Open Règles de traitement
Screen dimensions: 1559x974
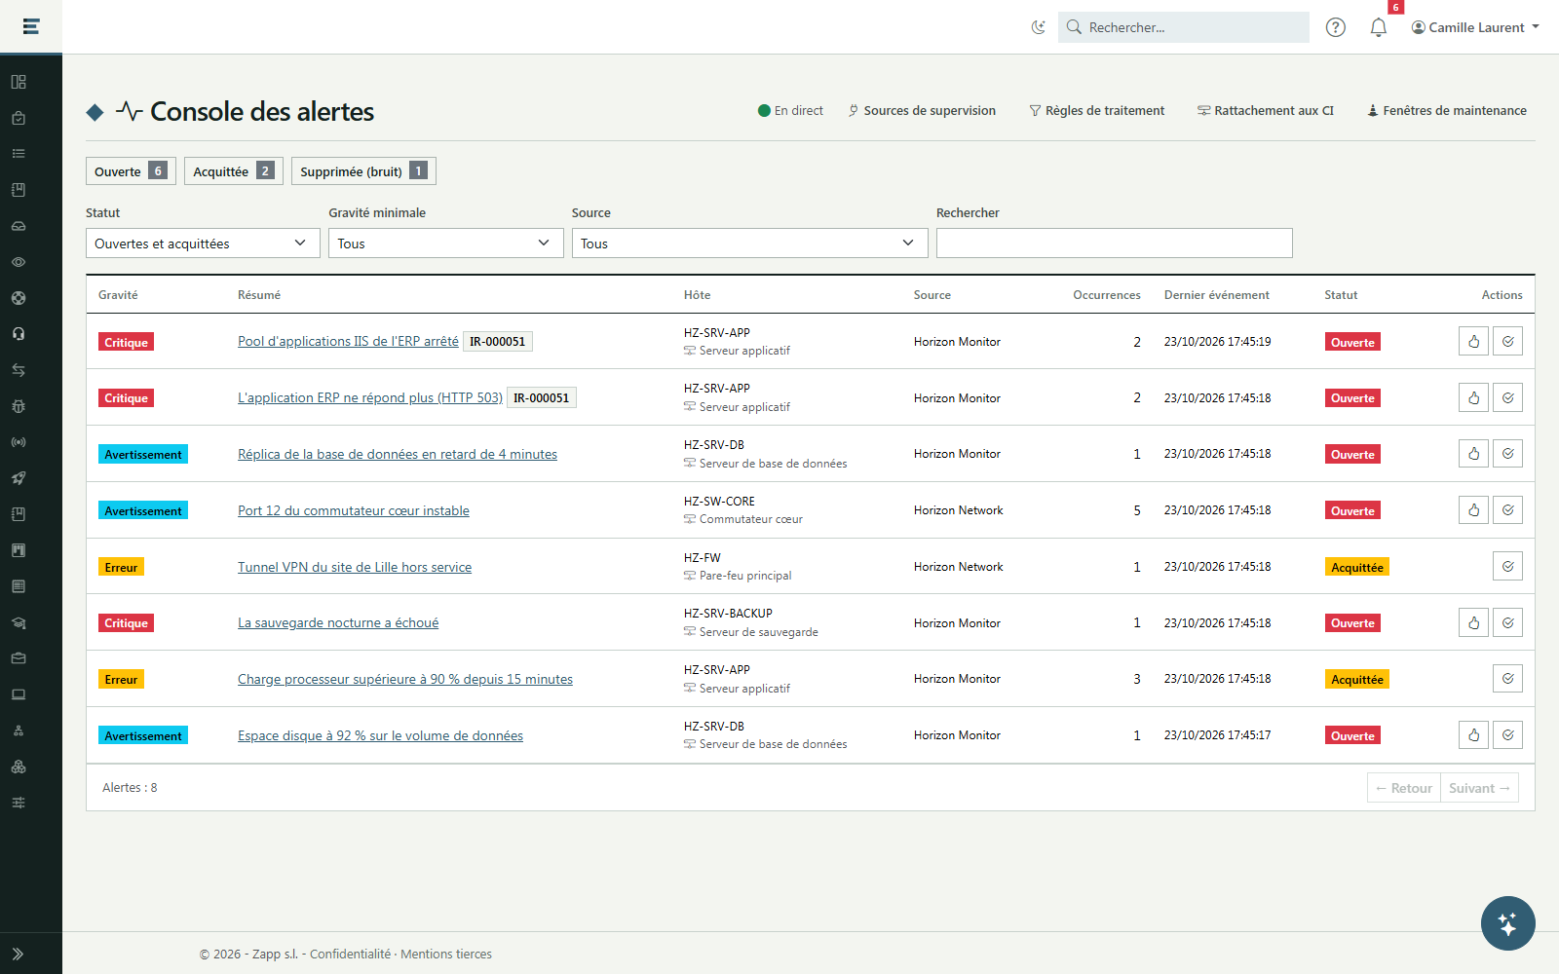point(1097,111)
